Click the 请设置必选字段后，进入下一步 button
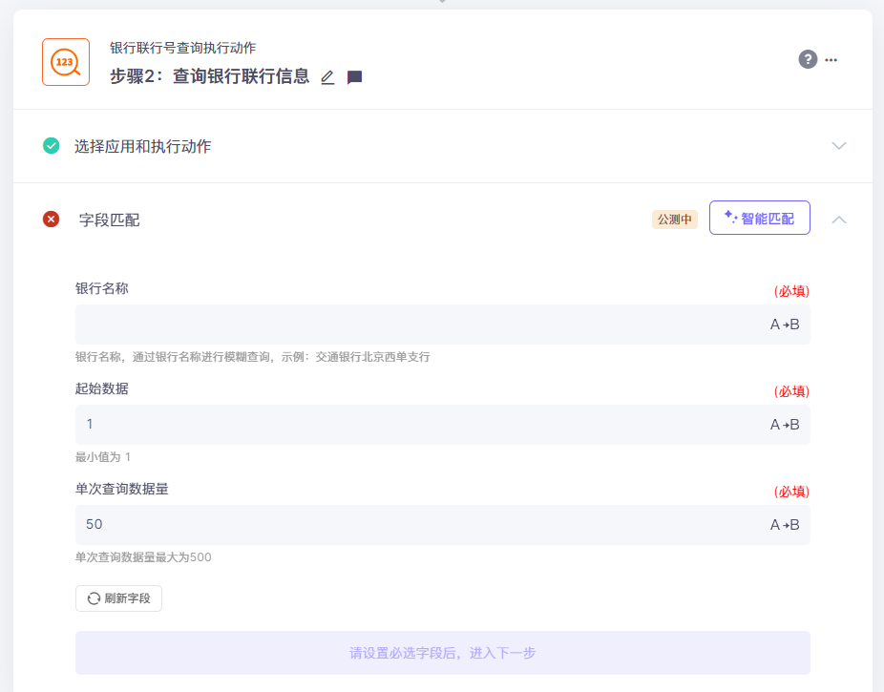 [x=442, y=653]
